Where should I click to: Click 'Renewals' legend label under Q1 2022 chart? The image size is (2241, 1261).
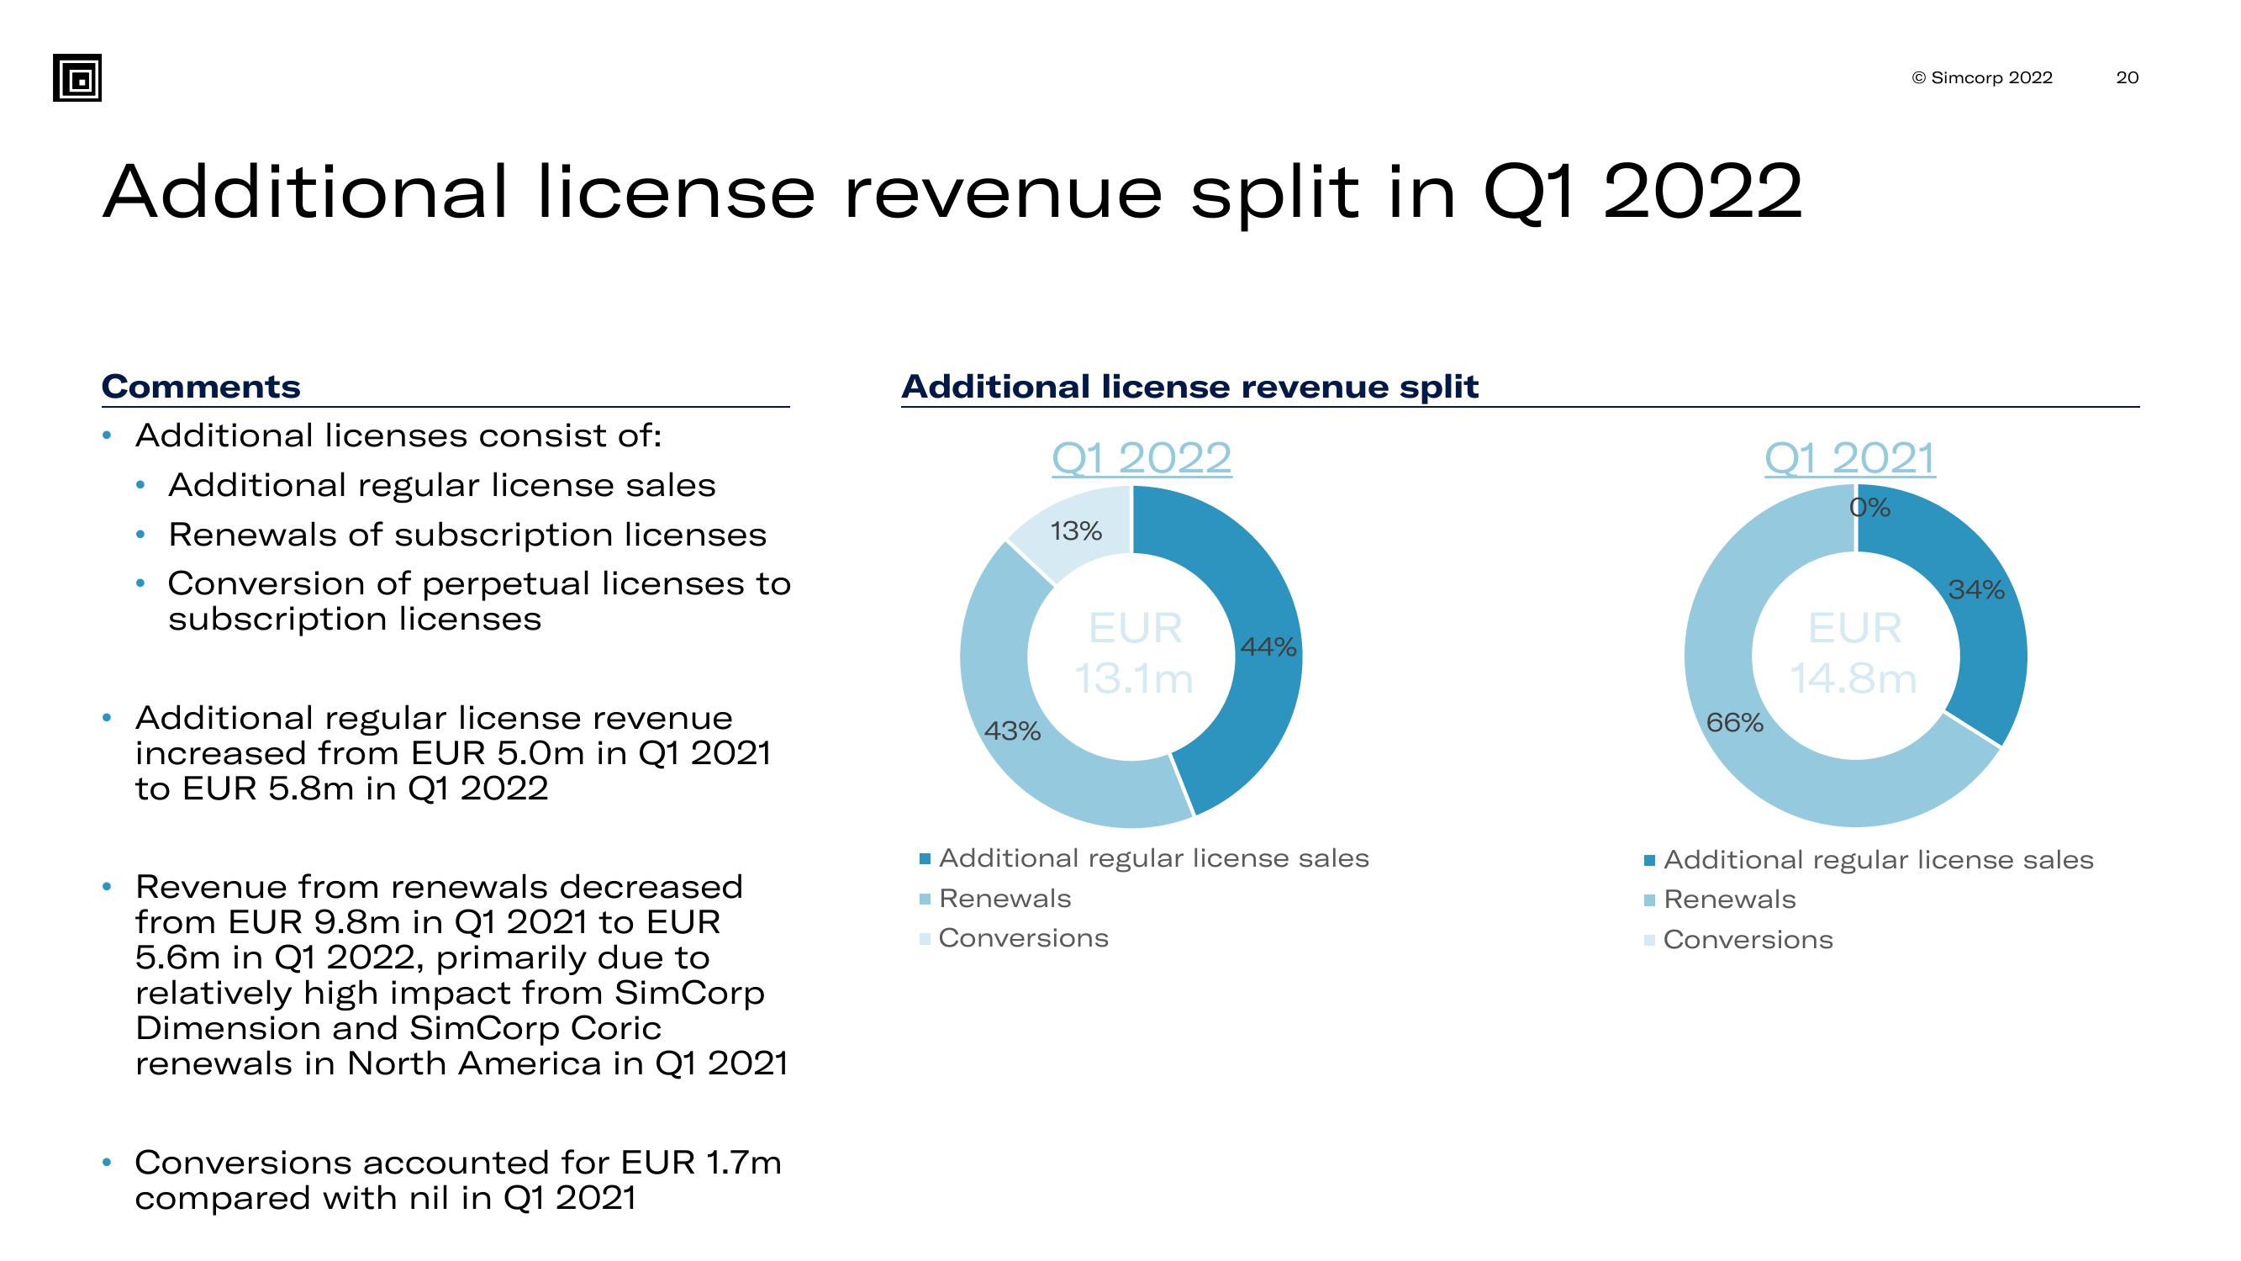coord(1004,898)
